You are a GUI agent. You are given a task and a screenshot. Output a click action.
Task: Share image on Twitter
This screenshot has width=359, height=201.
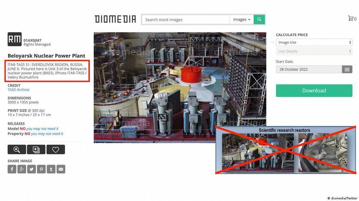[x=31, y=169]
